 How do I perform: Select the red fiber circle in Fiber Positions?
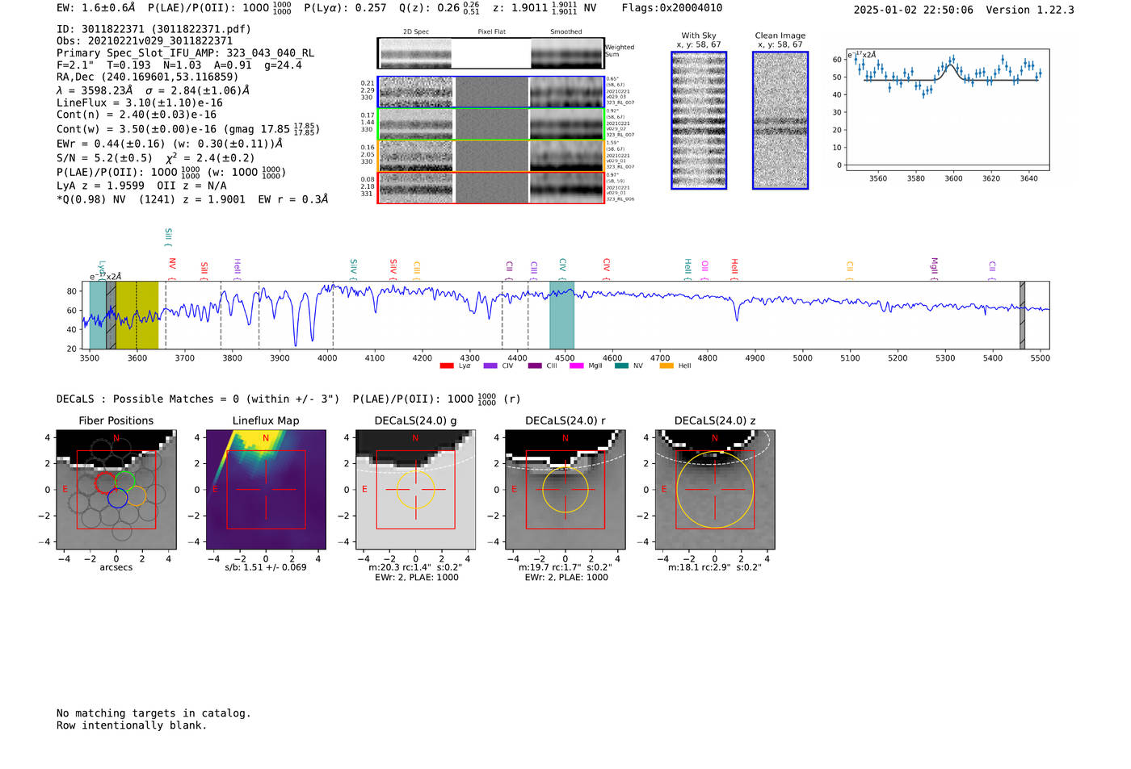[x=106, y=483]
